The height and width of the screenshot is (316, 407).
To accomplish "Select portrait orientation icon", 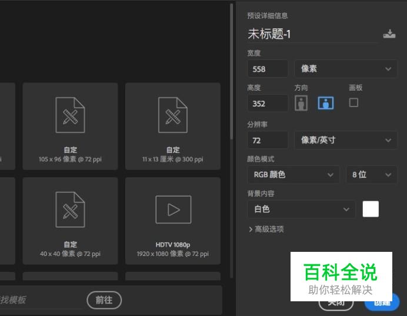I will 301,103.
